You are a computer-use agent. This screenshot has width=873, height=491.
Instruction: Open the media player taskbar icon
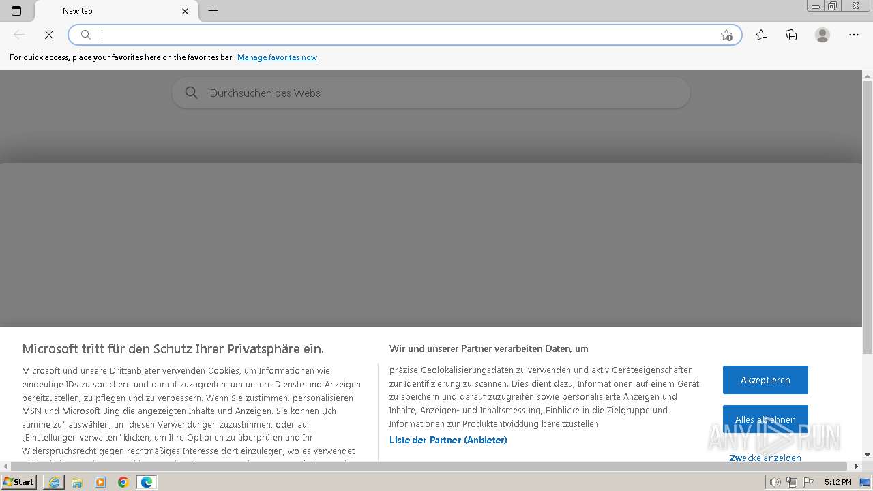[100, 482]
